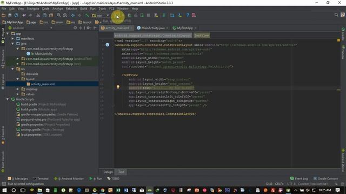Open the Refactor menu
This screenshot has height=194, width=346.
pos(71,9)
